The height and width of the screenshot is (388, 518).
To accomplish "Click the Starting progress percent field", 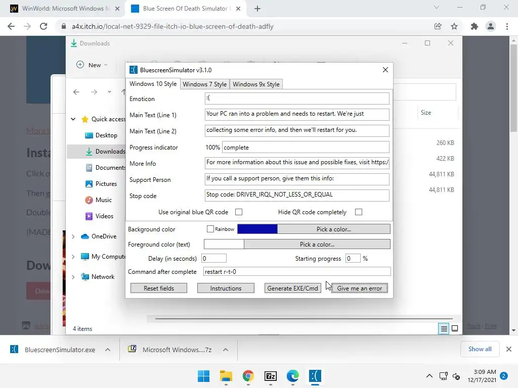I will coord(353,258).
